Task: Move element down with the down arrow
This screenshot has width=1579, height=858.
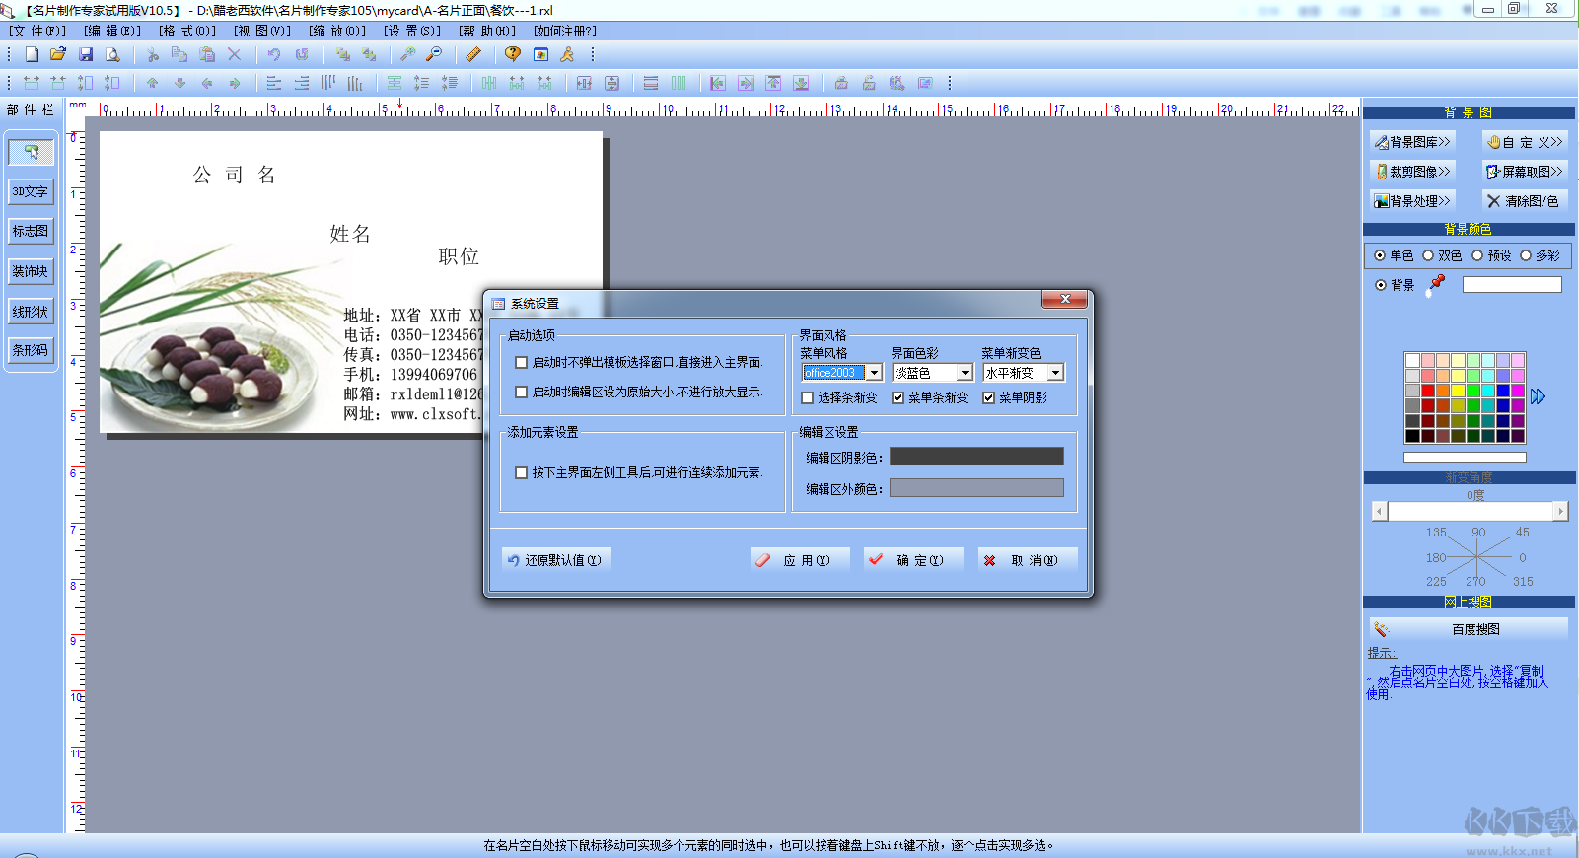Action: [179, 84]
